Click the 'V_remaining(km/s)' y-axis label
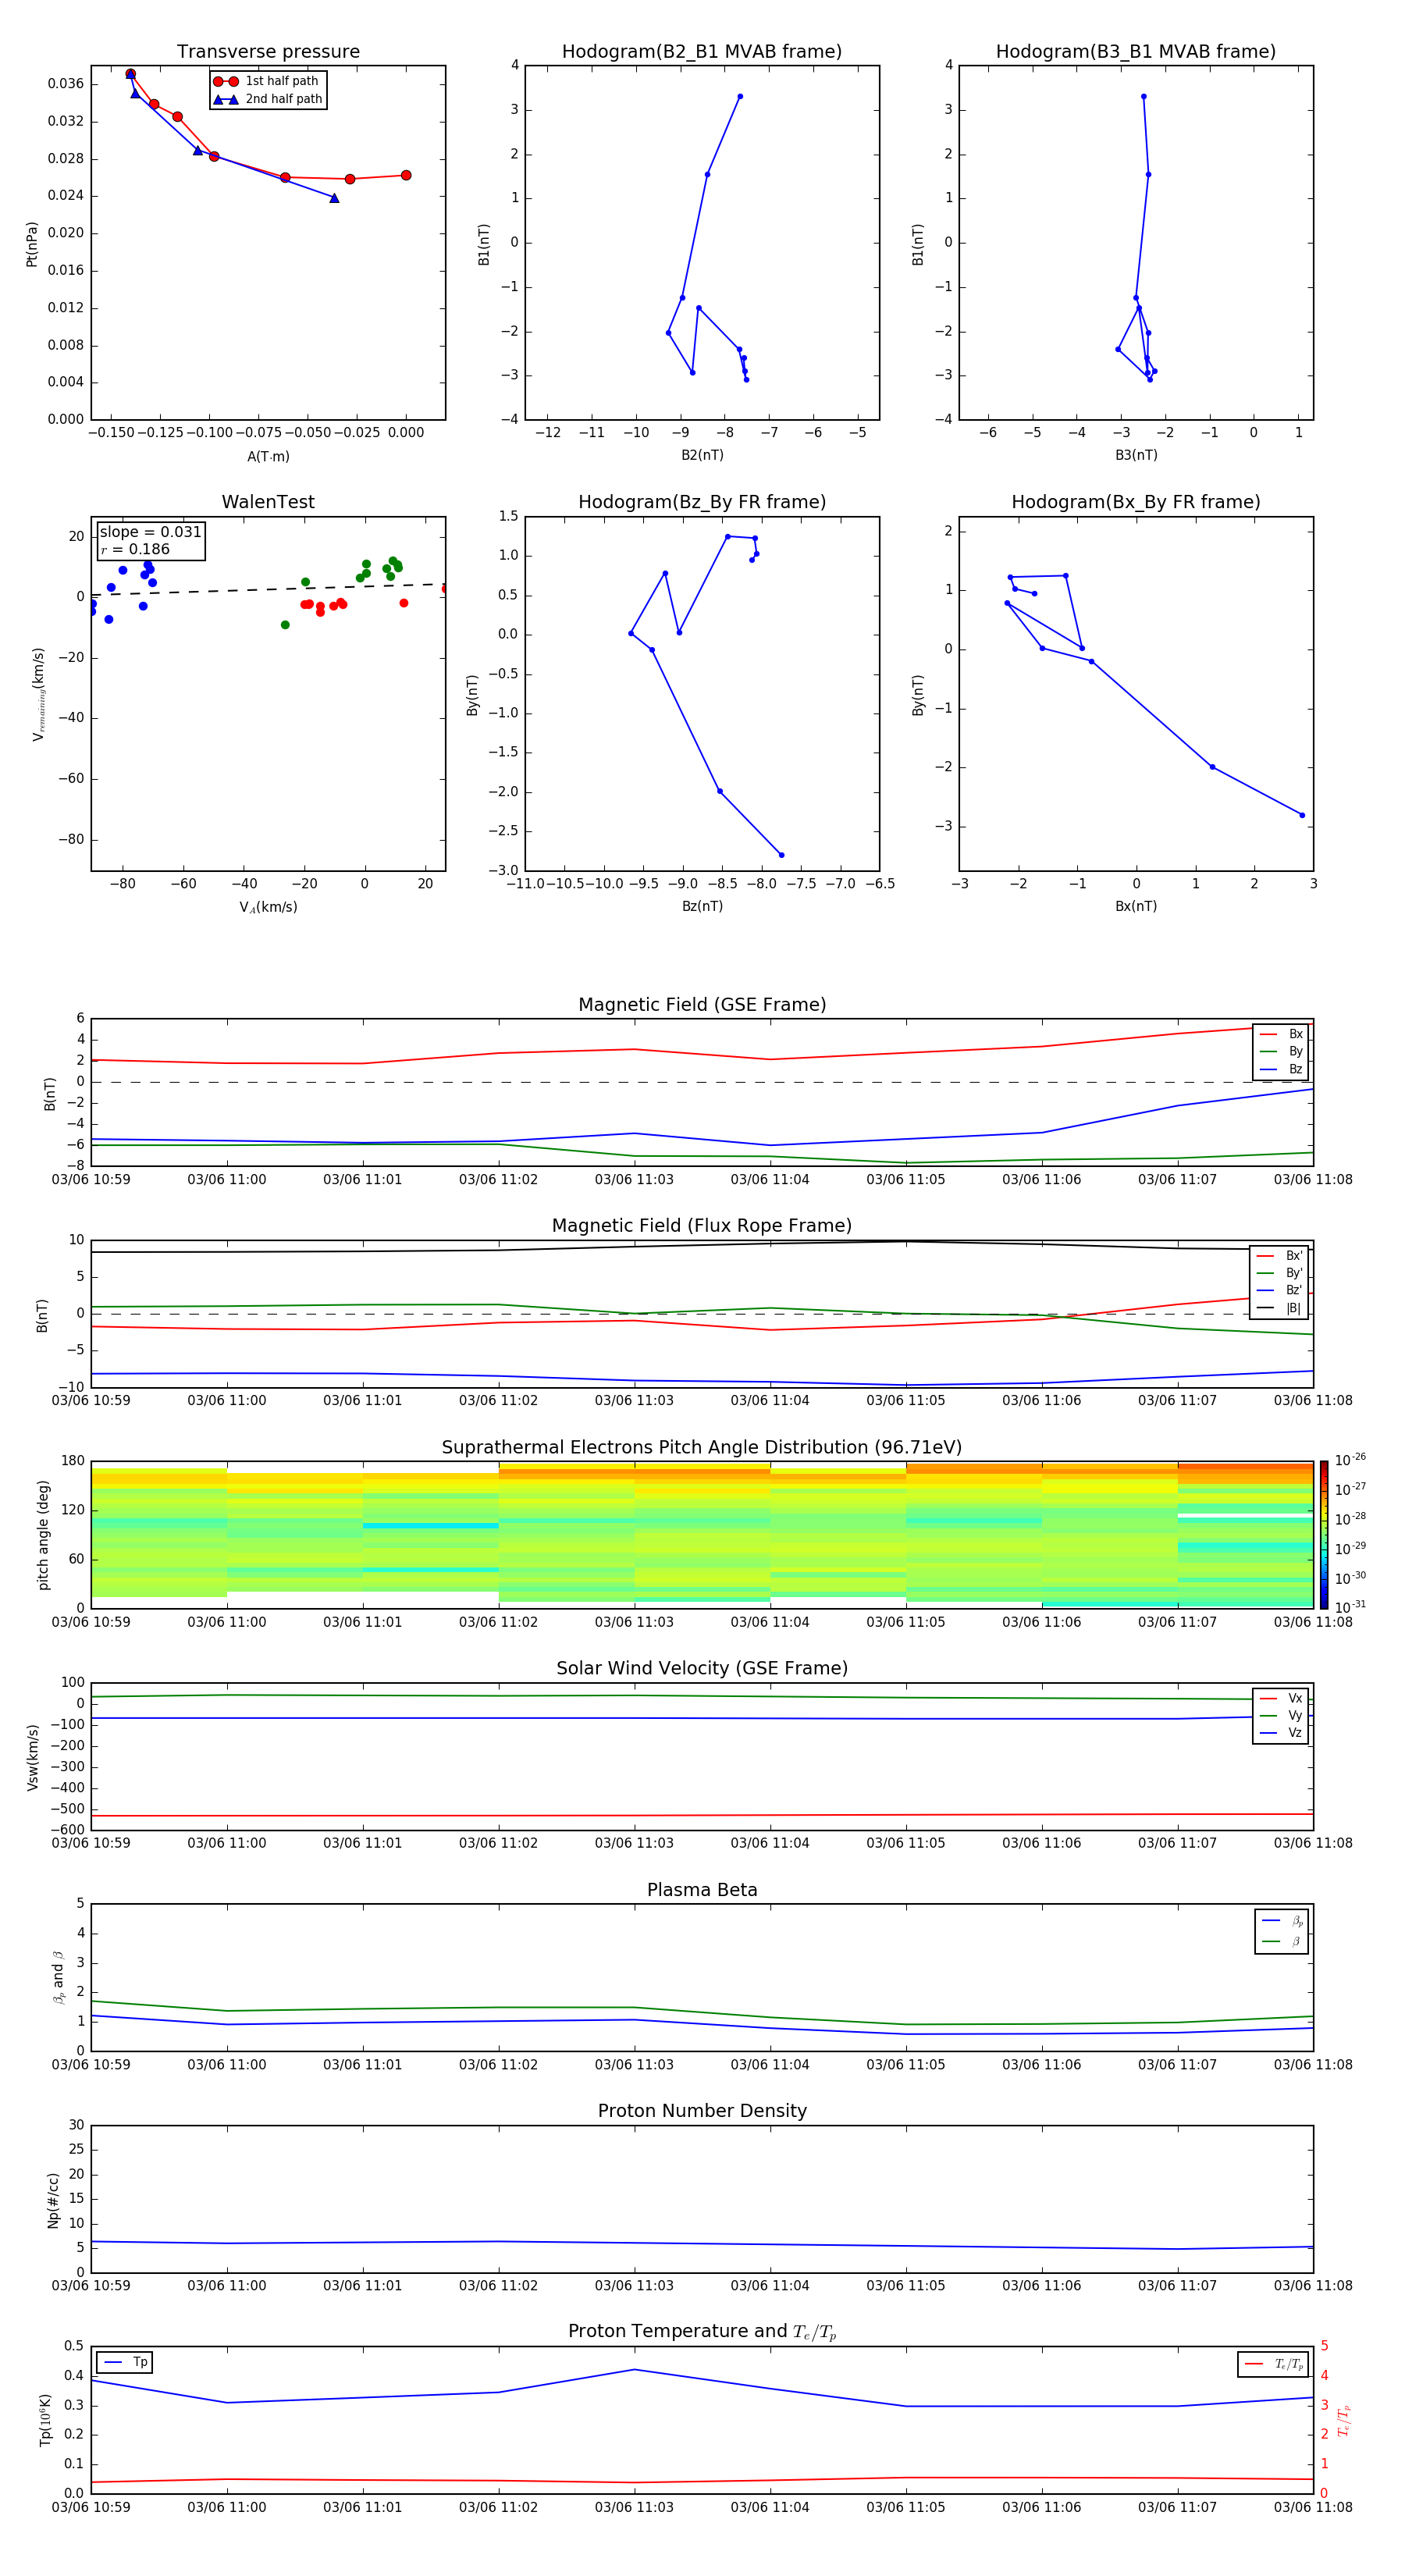The height and width of the screenshot is (2576, 1405). [38, 694]
